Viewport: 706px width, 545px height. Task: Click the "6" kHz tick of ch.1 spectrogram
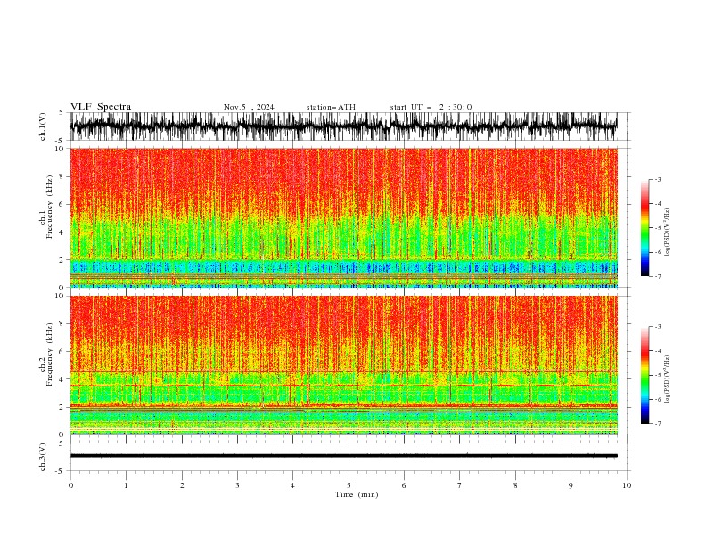62,204
